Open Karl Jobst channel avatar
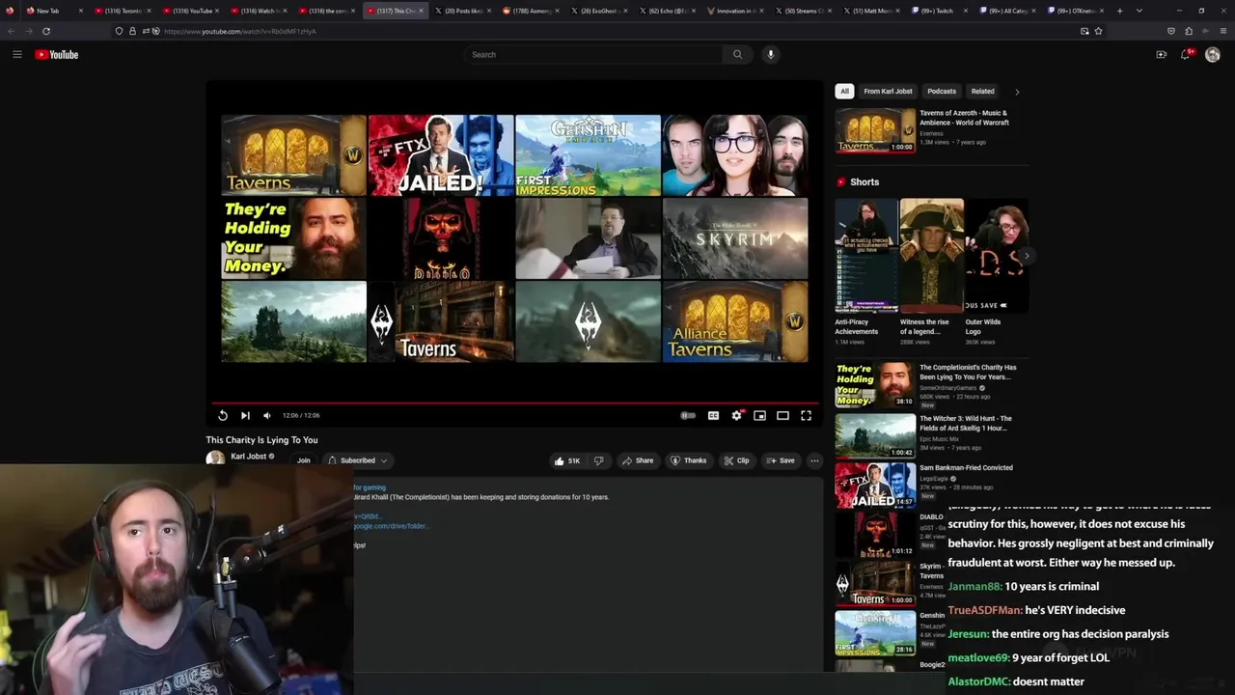Image resolution: width=1235 pixels, height=695 pixels. 215,459
